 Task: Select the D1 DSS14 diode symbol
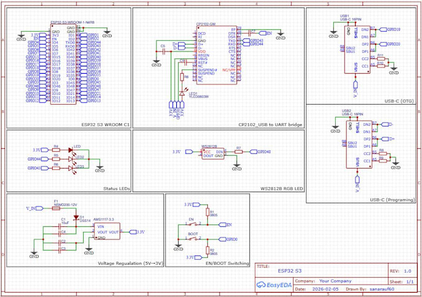click(76, 217)
